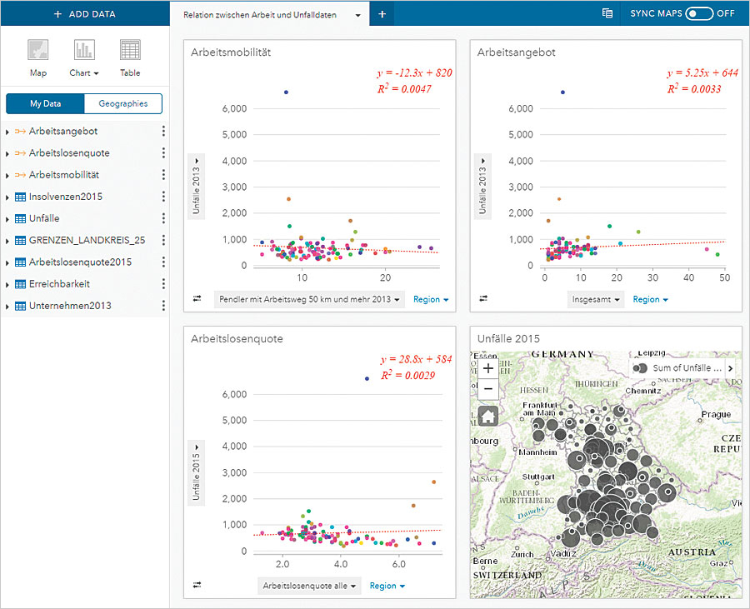Open the options menu for the Arbeitsangebot dataset
The width and height of the screenshot is (750, 609).
pyautogui.click(x=163, y=131)
